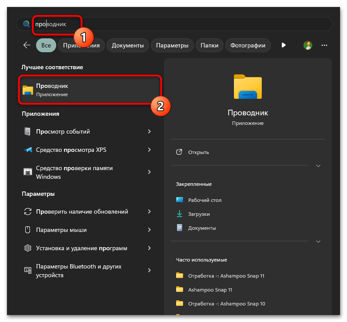Click Средство проверки памяти Windows text

click(74, 172)
